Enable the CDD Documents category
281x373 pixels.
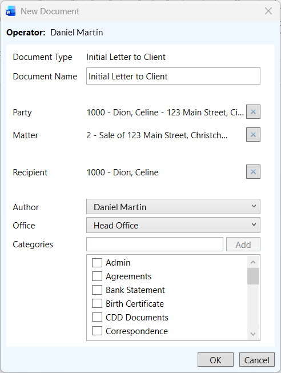click(97, 318)
